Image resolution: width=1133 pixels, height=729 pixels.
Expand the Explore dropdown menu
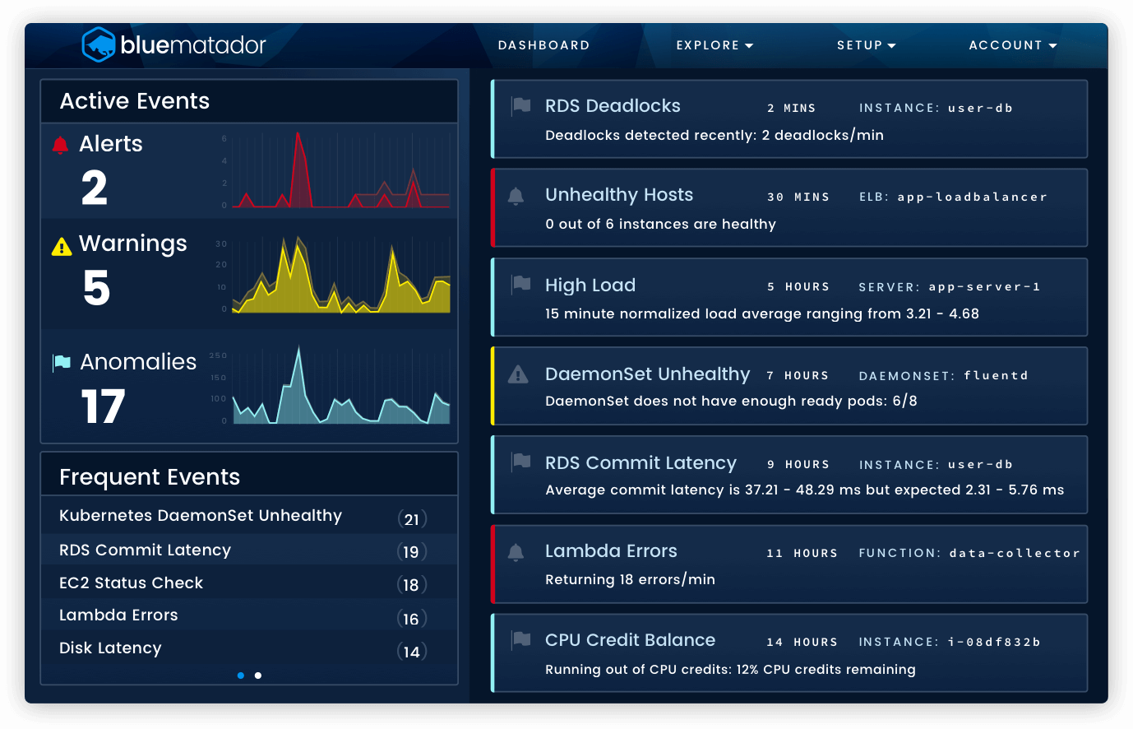coord(714,45)
